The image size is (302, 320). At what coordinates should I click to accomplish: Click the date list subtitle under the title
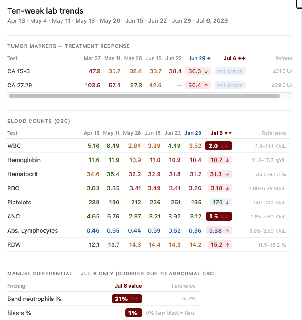[118, 21]
